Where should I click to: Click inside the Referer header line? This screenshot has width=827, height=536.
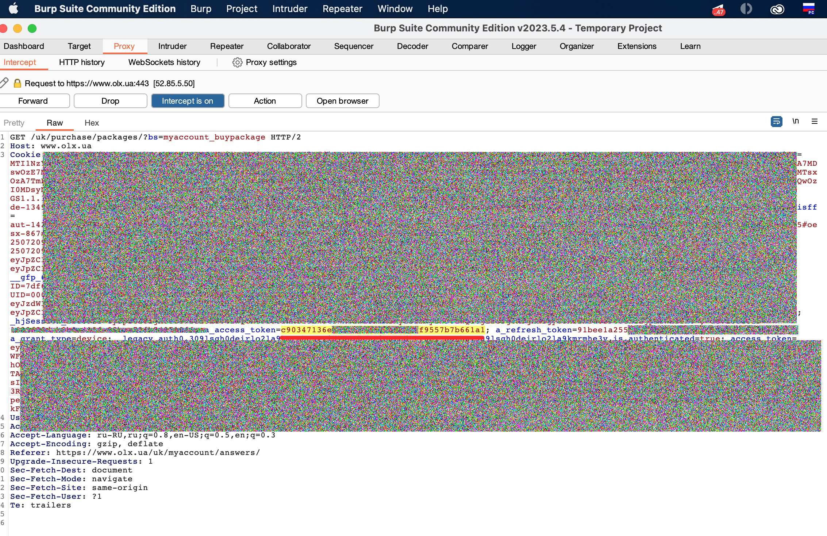point(158,453)
